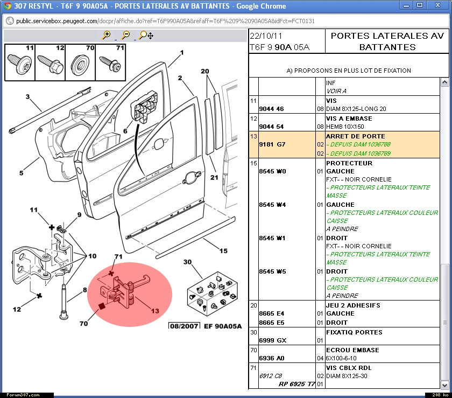
Task: Click the globe icon in address bar
Action: 9,21
